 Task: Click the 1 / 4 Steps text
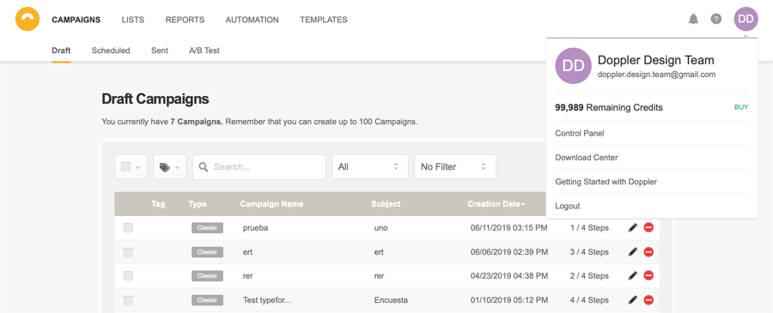coord(589,228)
